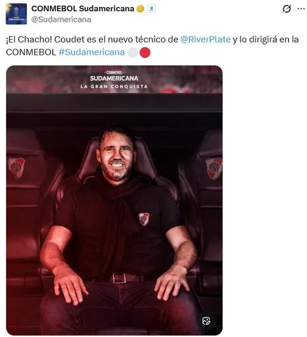
Task: Click the image edit icon on the photo
Action: coord(206,321)
